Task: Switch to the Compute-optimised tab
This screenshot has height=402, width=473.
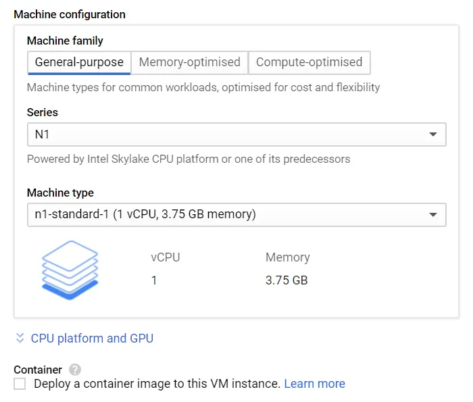Action: pyautogui.click(x=309, y=62)
